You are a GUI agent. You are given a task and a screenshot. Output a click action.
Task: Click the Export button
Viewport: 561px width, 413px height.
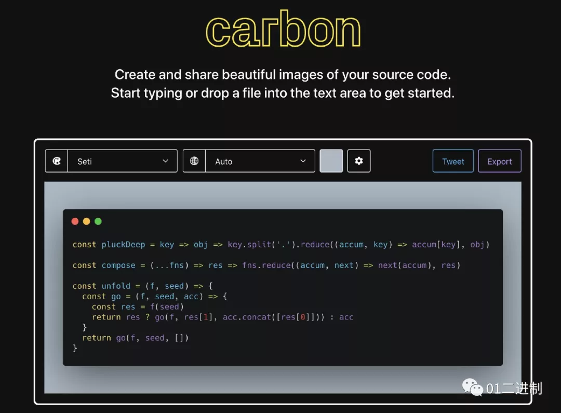point(500,162)
